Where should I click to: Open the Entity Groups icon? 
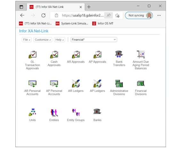point(76,112)
